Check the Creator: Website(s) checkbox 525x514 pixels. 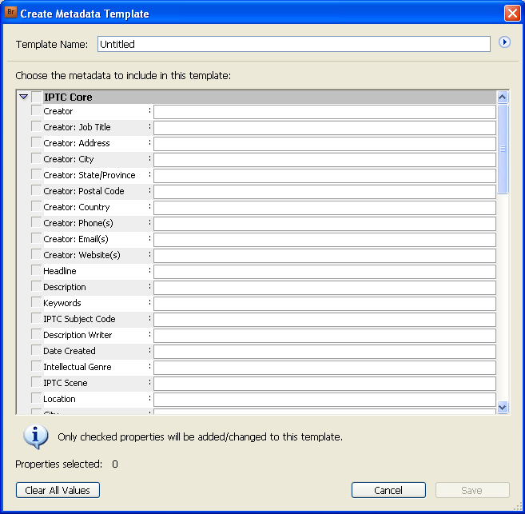point(36,255)
